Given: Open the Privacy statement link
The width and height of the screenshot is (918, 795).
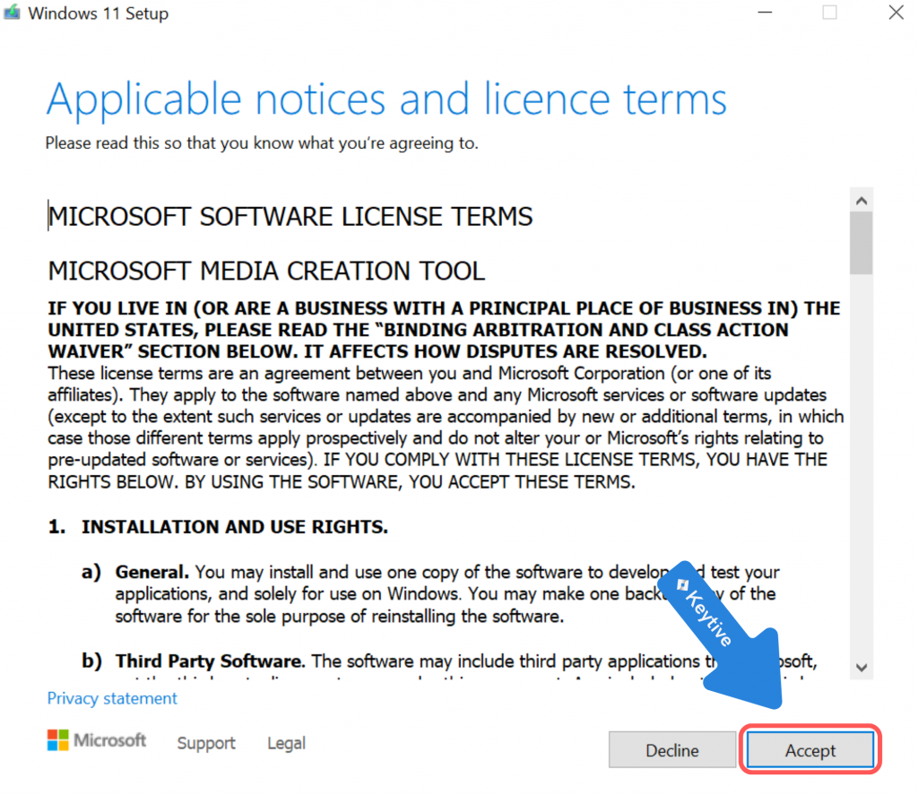Looking at the screenshot, I should coord(112,698).
